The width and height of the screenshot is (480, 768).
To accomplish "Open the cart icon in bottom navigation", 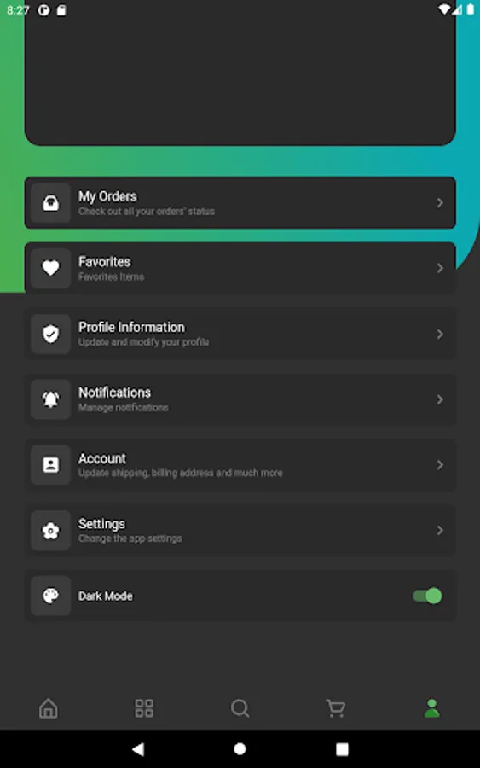I will click(x=336, y=708).
